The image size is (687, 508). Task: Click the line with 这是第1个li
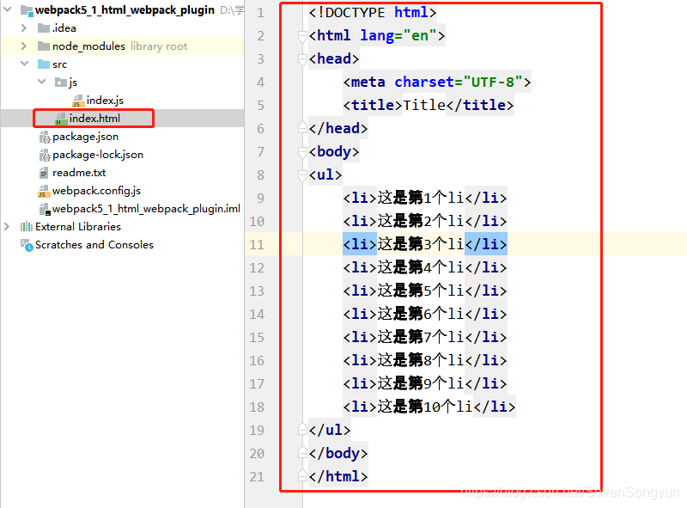pos(425,198)
